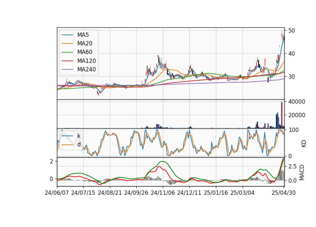
Task: Click the volume axis value 40000
Action: click(297, 102)
